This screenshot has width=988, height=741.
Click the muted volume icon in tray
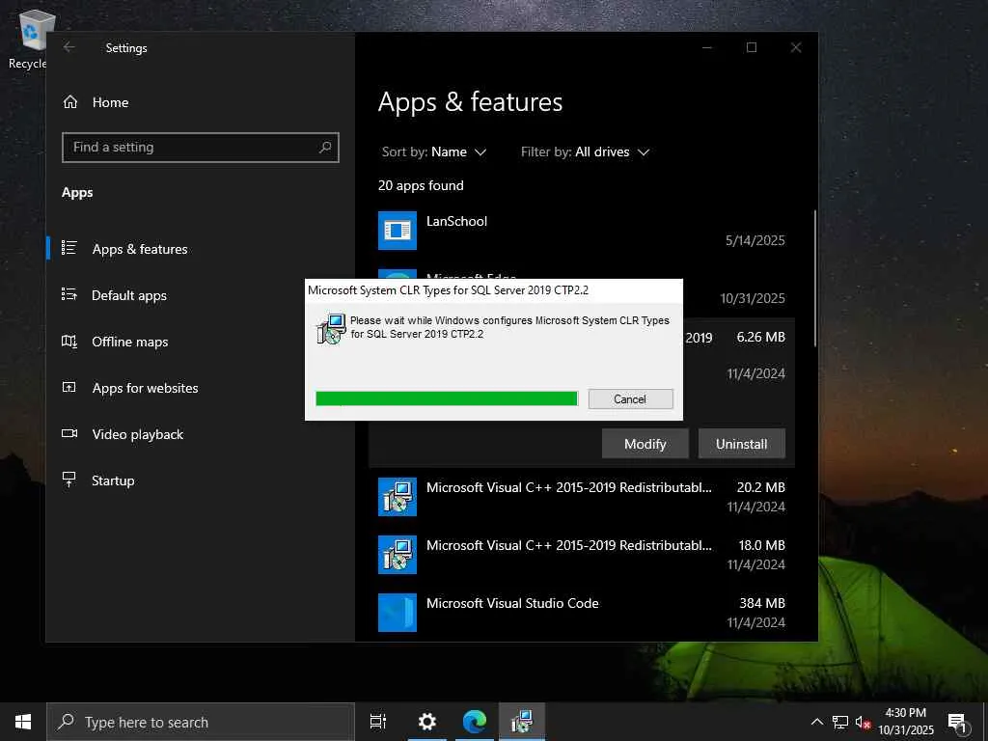click(x=863, y=722)
